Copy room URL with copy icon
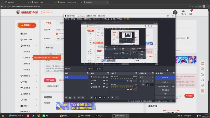Image resolution: width=210 pixels, height=118 pixels. point(188,38)
